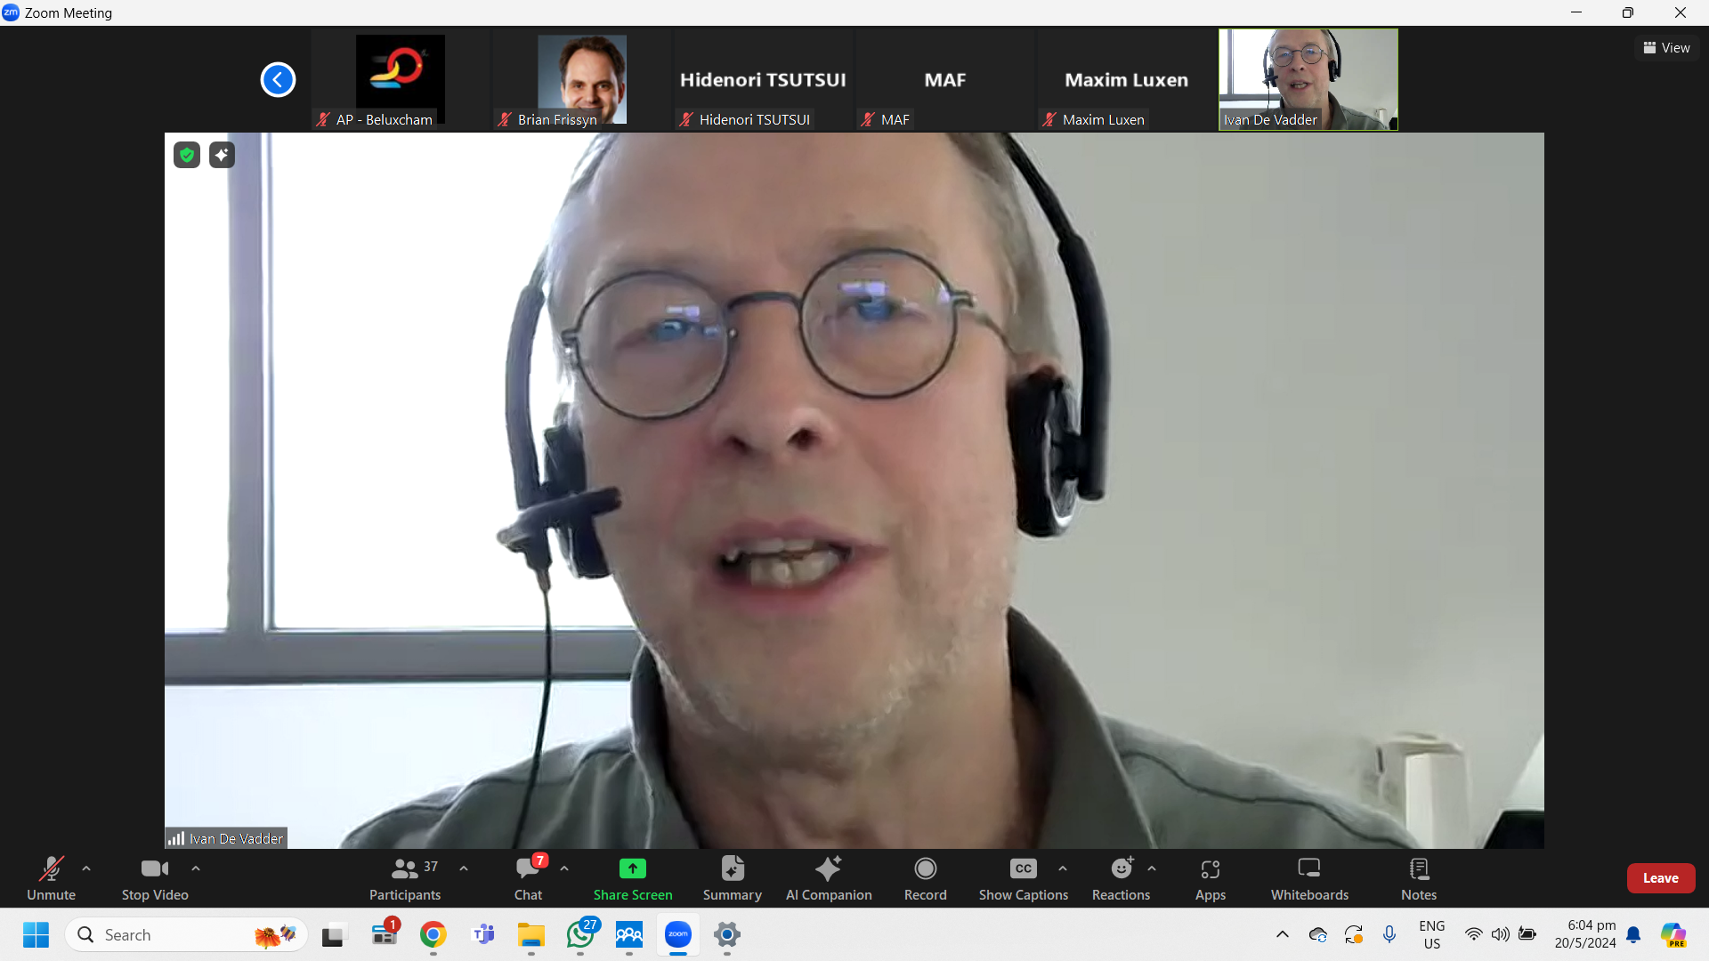Viewport: 1709px width, 961px height.
Task: Open the meeting Summary
Action: click(x=732, y=877)
